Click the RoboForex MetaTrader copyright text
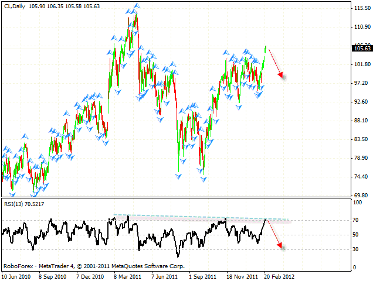373x281 pixels. [94, 266]
